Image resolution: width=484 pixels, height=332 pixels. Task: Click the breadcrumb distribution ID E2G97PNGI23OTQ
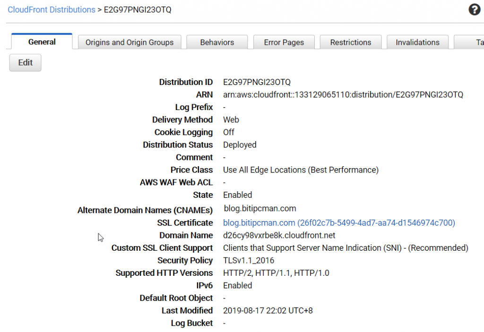(x=138, y=9)
